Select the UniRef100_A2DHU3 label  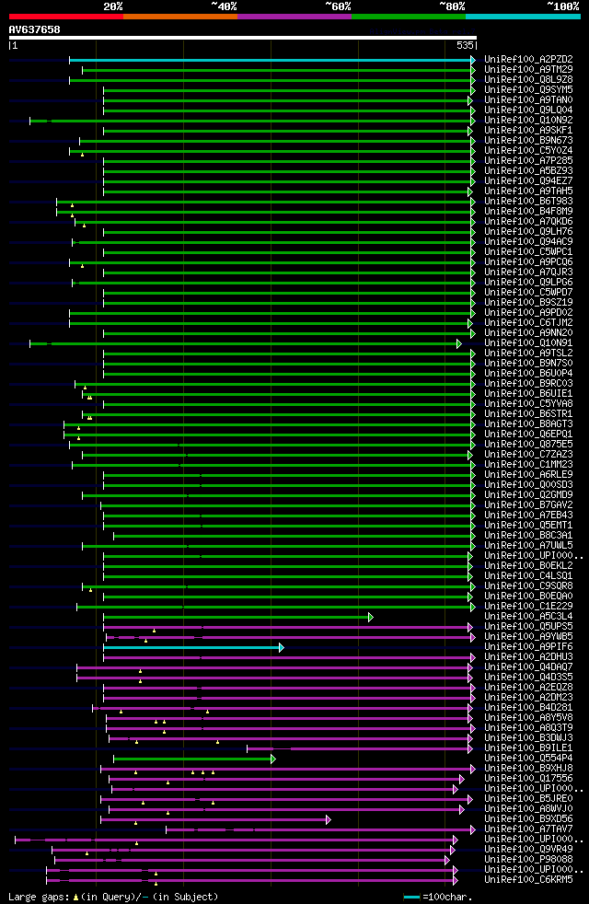tap(528, 658)
